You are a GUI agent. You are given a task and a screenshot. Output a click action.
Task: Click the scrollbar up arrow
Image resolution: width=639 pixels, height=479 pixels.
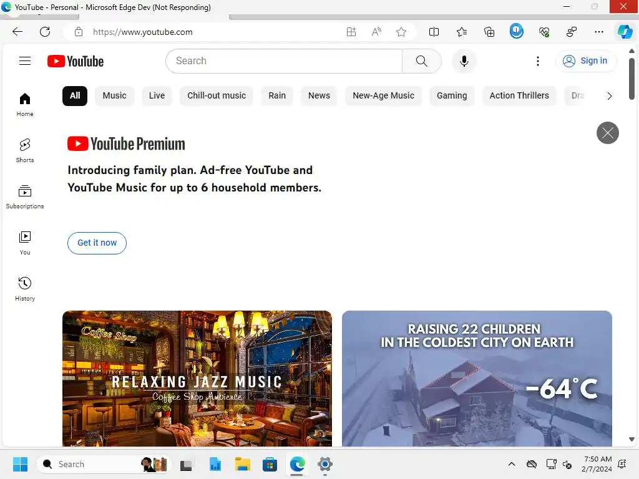[632, 51]
